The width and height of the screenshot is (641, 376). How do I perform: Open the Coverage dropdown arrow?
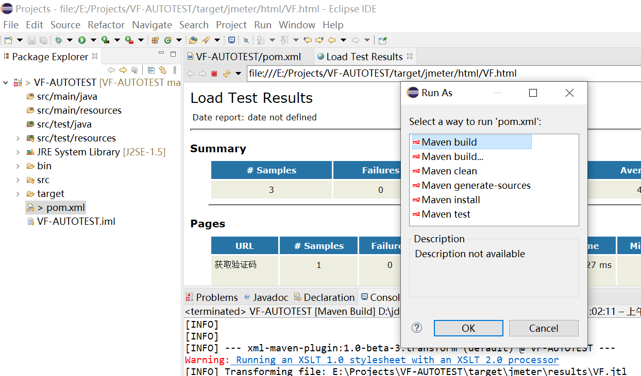(x=117, y=40)
